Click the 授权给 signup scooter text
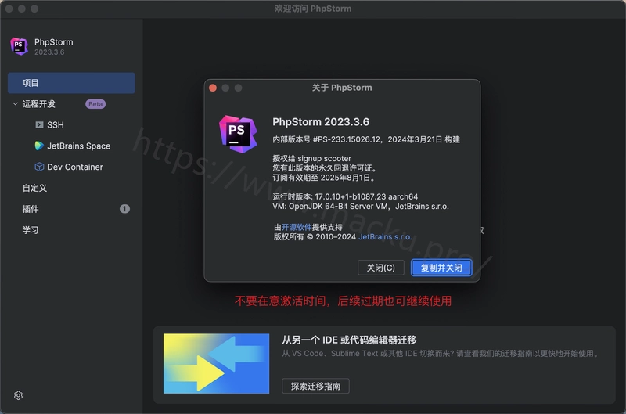The image size is (626, 414). pyautogui.click(x=311, y=159)
